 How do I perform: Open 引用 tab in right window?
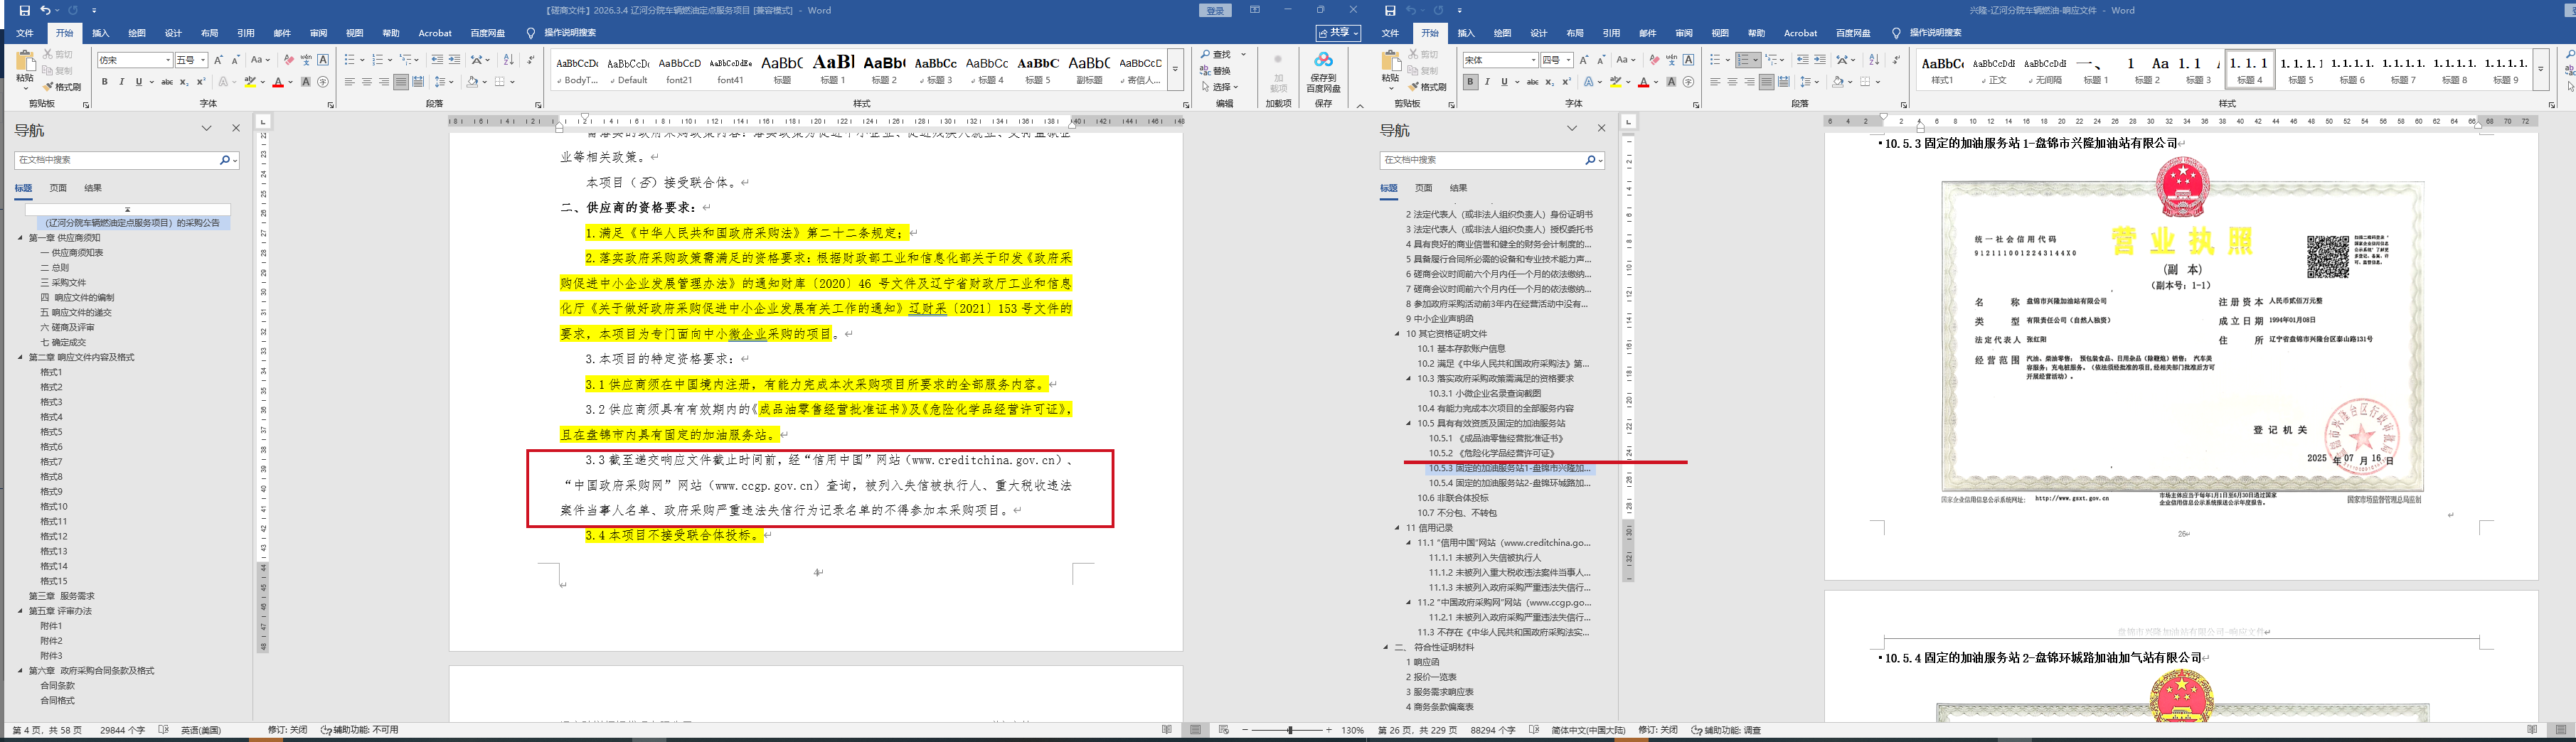pos(1611,33)
